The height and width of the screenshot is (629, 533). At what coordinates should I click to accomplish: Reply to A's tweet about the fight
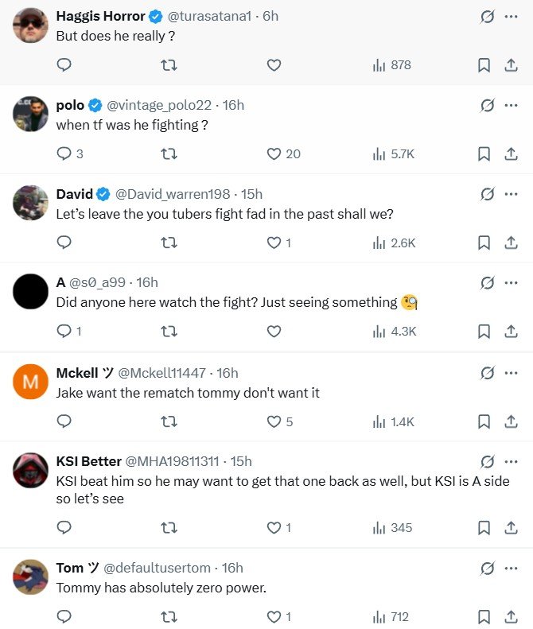click(x=65, y=332)
